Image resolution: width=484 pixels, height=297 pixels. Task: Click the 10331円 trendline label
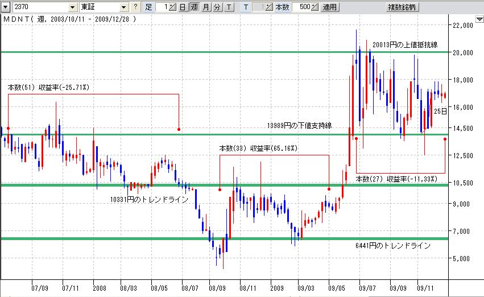pos(149,199)
